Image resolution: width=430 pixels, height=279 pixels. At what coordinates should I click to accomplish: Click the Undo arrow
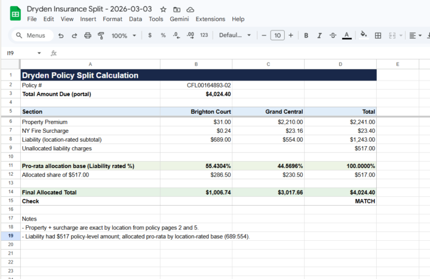click(61, 36)
